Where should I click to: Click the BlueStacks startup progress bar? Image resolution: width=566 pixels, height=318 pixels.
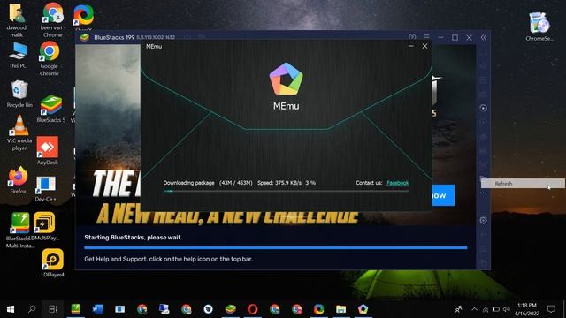coord(276,247)
